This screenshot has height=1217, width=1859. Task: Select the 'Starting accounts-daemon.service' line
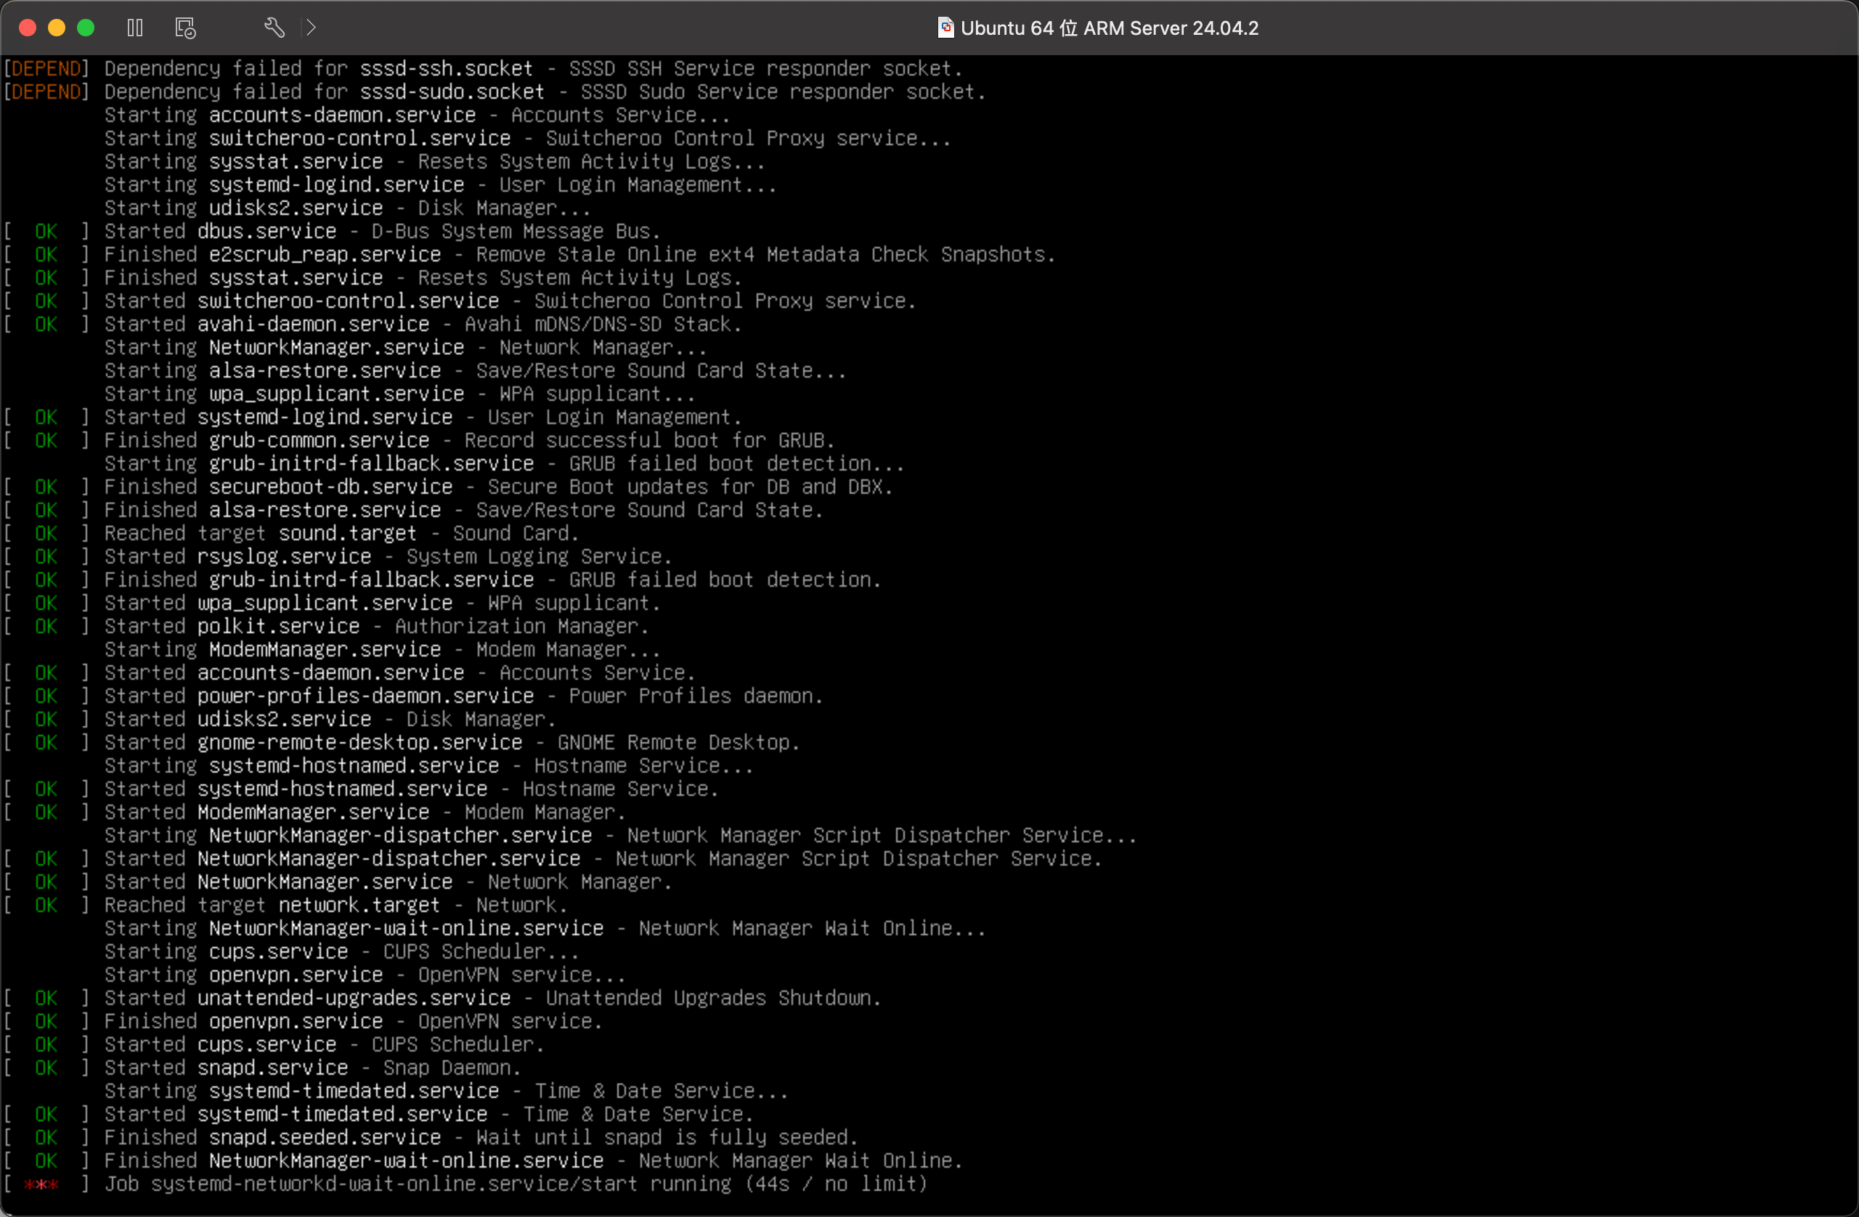[418, 115]
